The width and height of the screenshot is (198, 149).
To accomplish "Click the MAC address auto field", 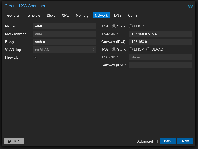I will pos(64,34).
